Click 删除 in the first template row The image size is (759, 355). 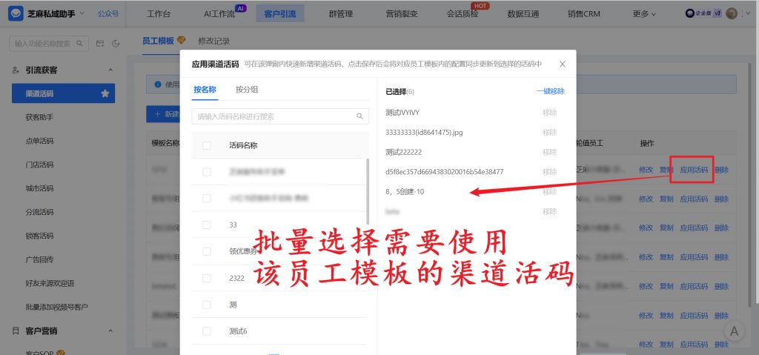tap(721, 170)
